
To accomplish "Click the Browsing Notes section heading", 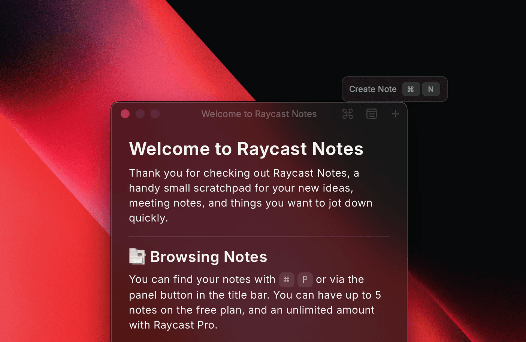I will 209,257.
